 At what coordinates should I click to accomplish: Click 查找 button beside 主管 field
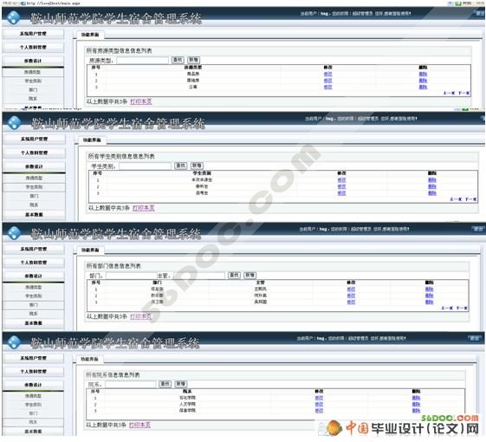tap(234, 275)
